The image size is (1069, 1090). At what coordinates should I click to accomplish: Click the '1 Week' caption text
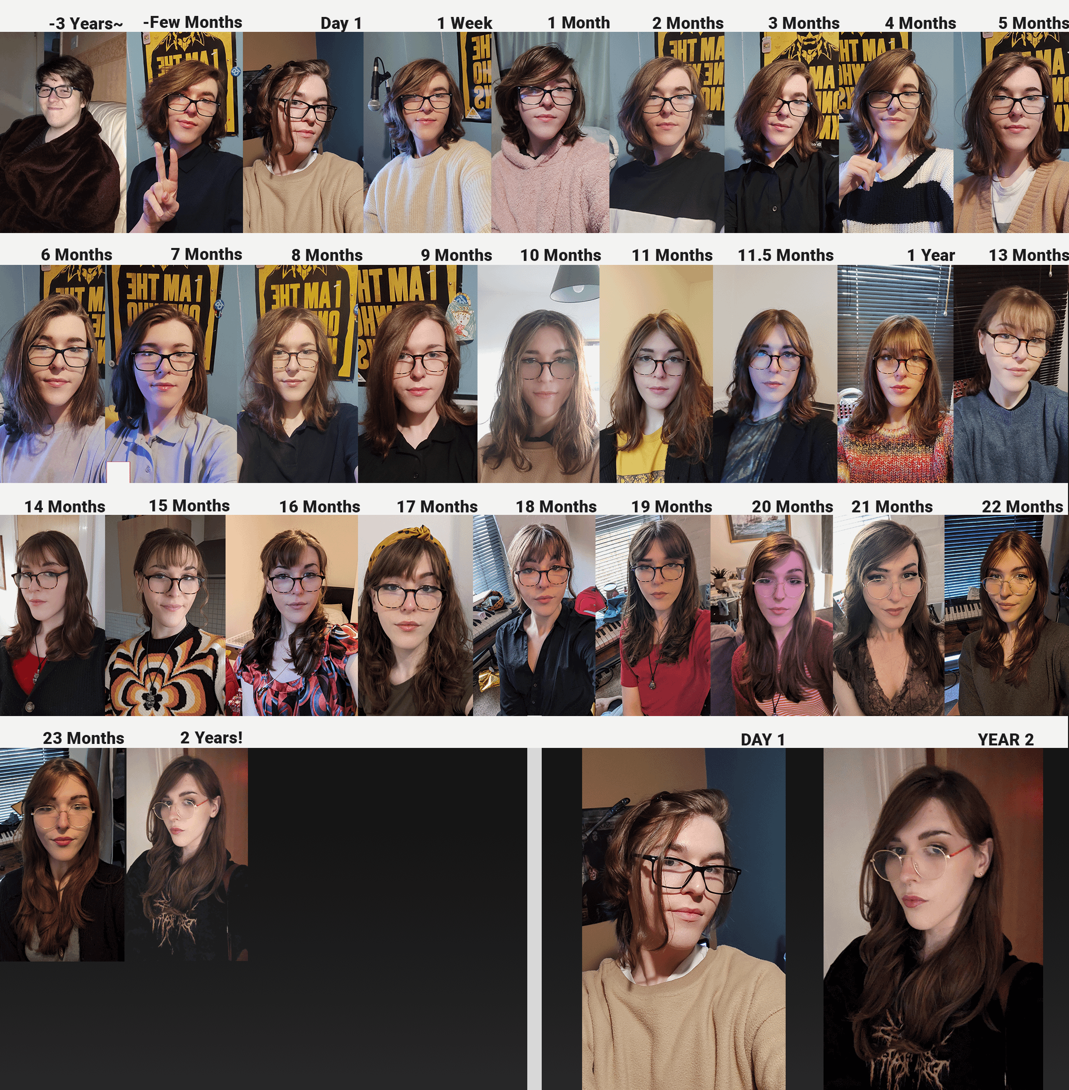point(465,23)
